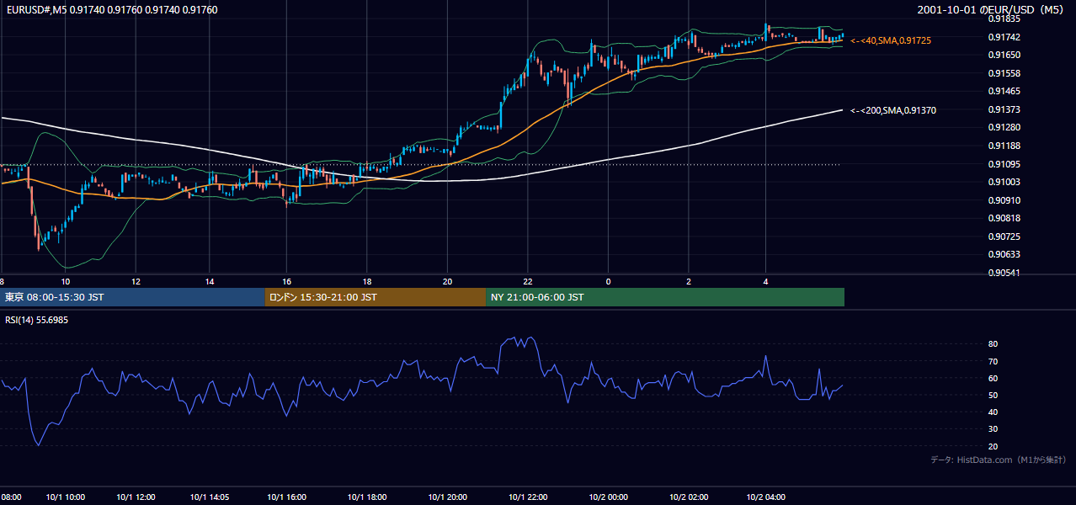
Task: Click the 10/2 04:00 time axis label
Action: coord(765,497)
